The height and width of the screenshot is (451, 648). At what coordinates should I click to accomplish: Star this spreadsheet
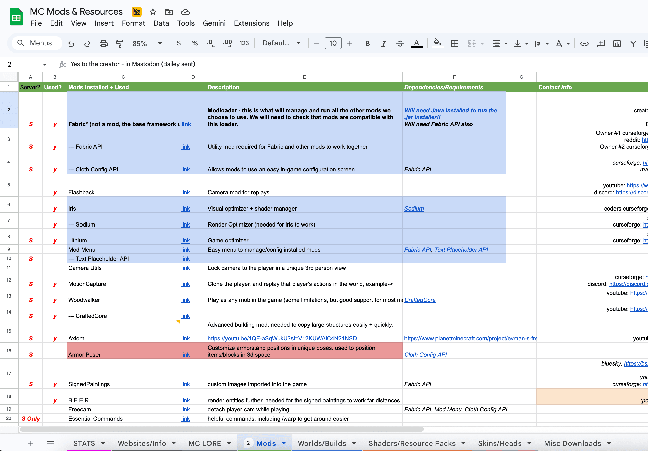coord(153,12)
